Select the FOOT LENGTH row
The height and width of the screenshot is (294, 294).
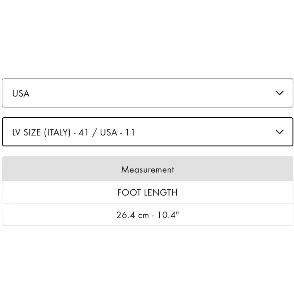point(147,192)
